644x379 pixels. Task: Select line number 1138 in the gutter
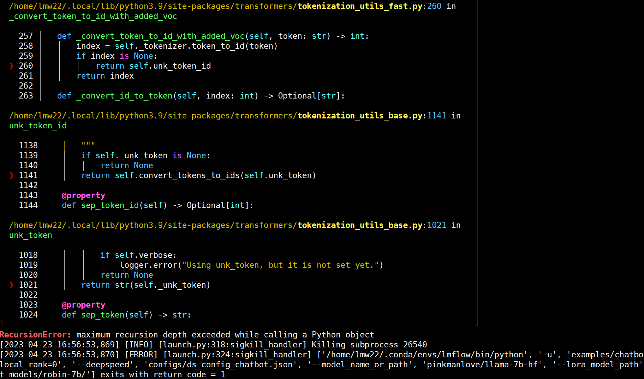(x=28, y=145)
